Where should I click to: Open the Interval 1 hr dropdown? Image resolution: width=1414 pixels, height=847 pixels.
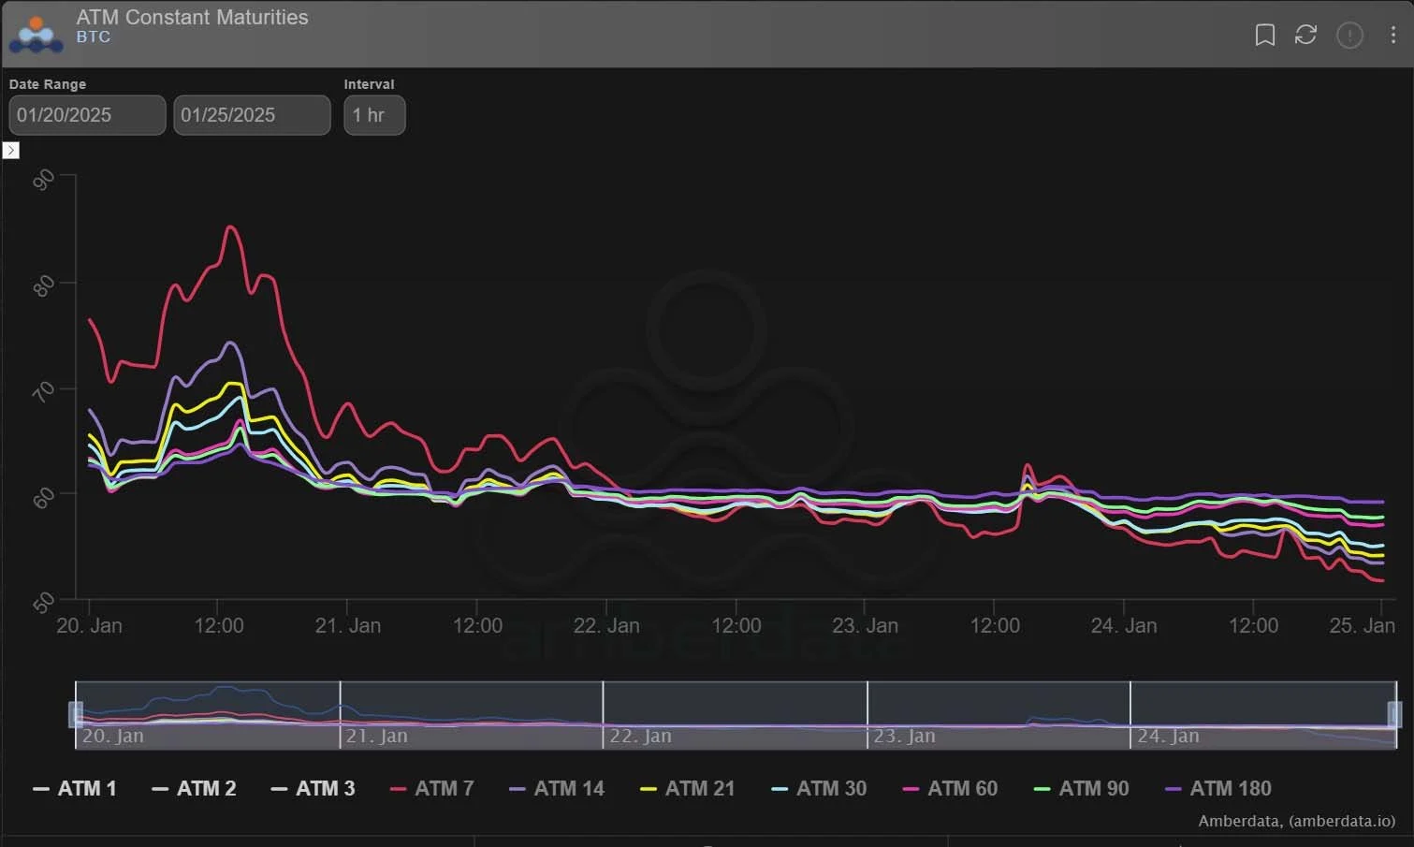click(374, 115)
